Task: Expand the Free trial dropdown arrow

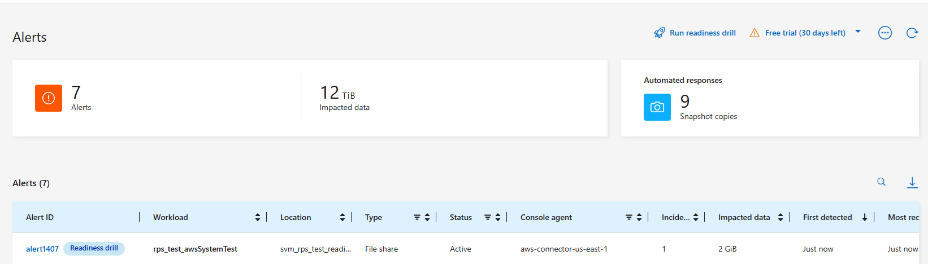Action: coord(858,32)
